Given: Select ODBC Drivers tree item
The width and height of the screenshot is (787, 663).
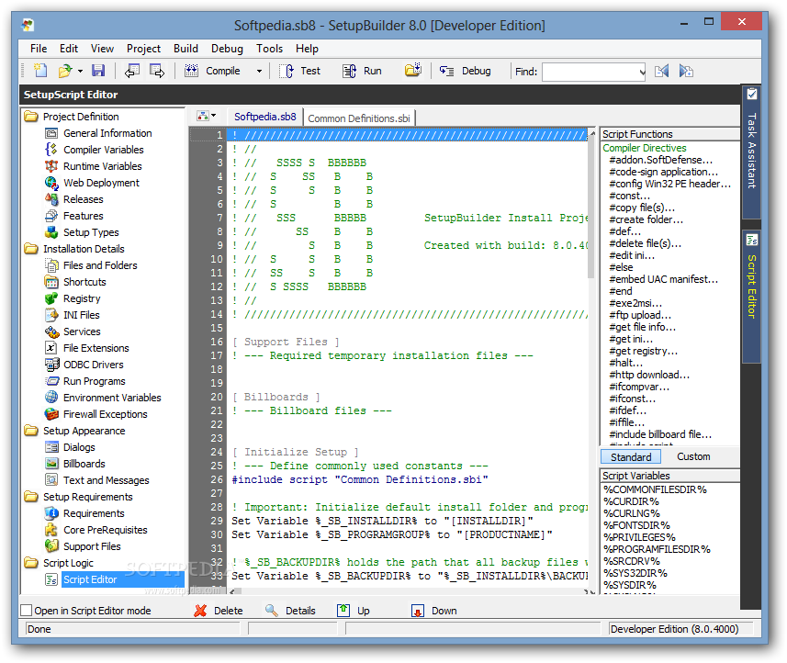Looking at the screenshot, I should coord(94,365).
